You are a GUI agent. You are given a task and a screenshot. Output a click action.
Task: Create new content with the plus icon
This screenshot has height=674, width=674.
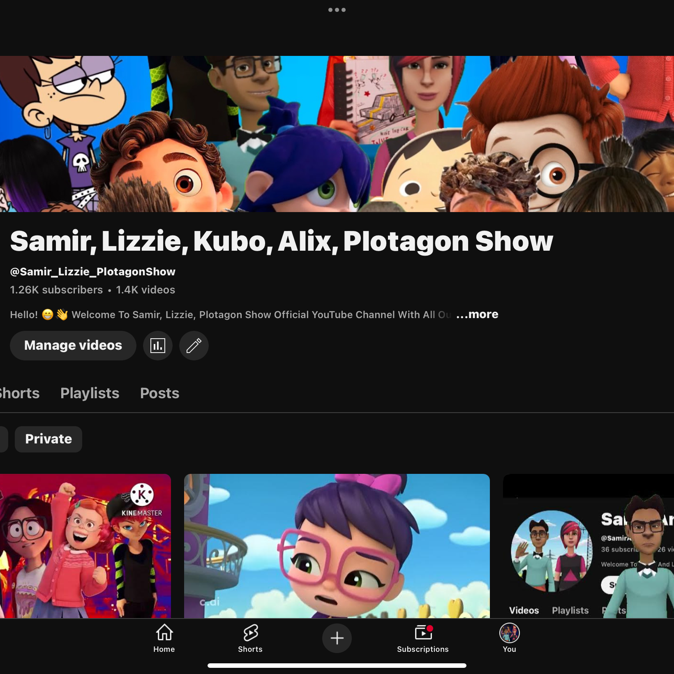pyautogui.click(x=337, y=638)
